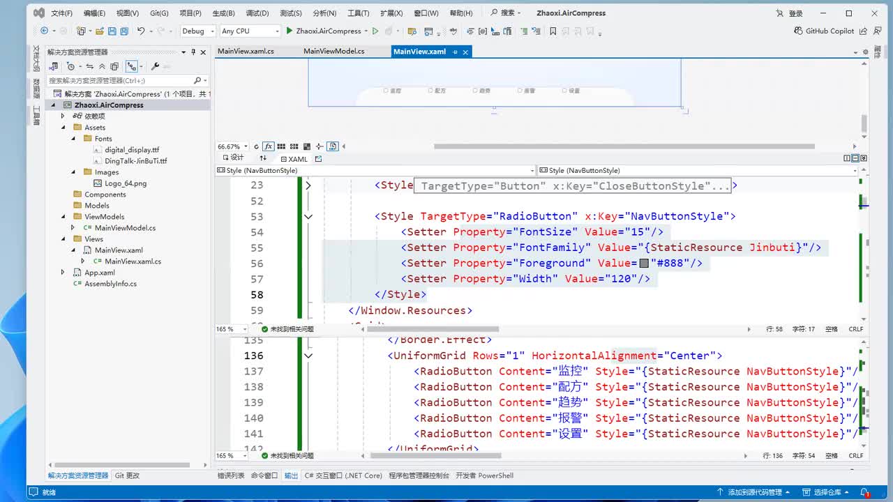This screenshot has height=502, width=893.
Task: Click Collapse All icon in Solution Explorer
Action: point(102,67)
